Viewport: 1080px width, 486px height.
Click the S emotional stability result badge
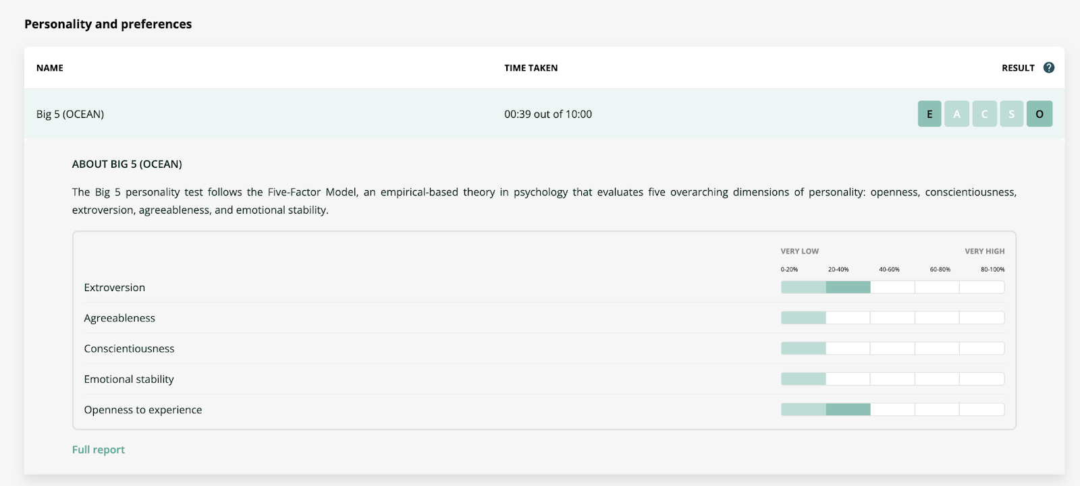point(1011,114)
